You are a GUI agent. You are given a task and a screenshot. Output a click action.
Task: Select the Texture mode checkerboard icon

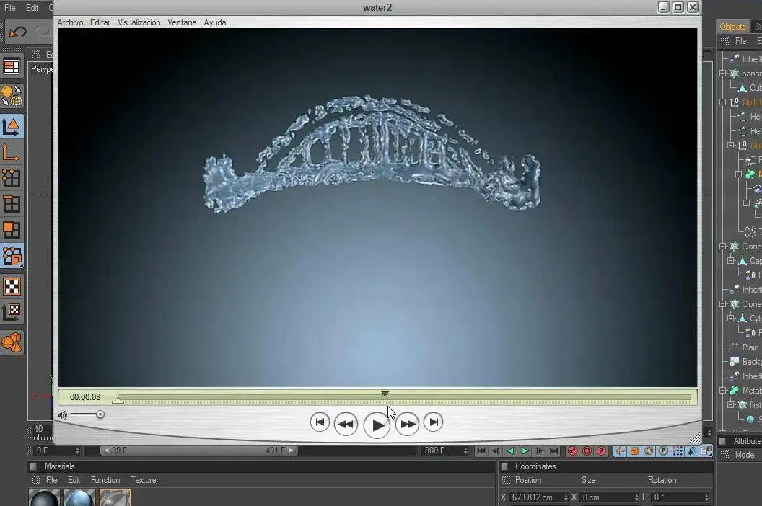point(12,286)
